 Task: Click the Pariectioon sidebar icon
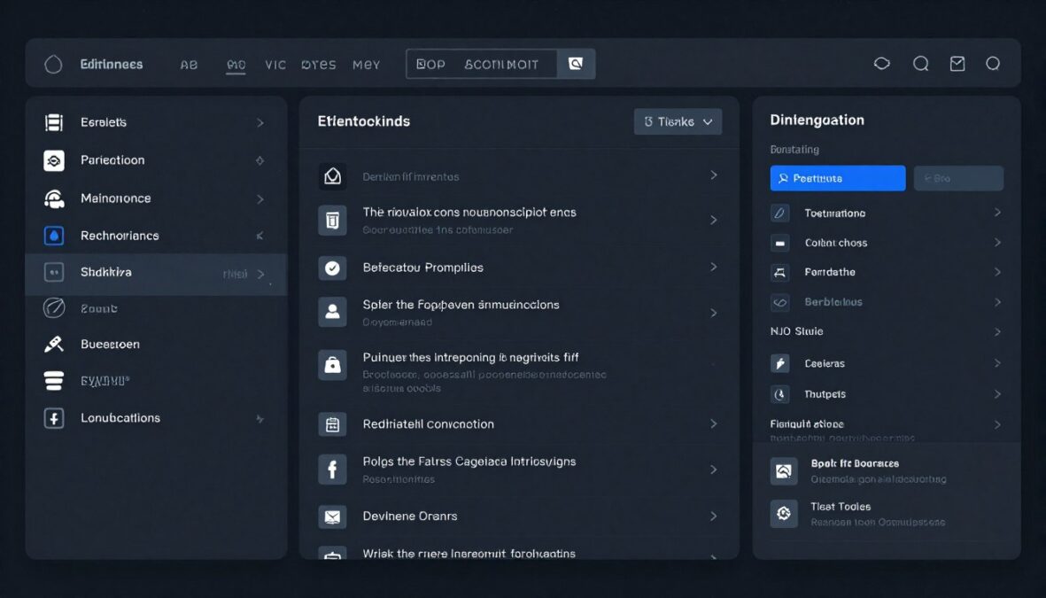coord(54,160)
